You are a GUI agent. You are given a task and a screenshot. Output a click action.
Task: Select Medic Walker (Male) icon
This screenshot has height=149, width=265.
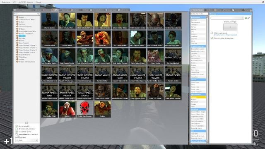[138, 56]
